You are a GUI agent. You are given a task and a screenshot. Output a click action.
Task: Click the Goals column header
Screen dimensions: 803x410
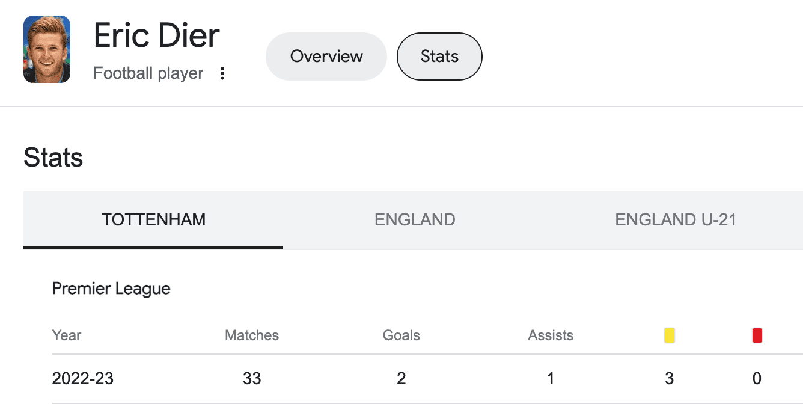(401, 335)
